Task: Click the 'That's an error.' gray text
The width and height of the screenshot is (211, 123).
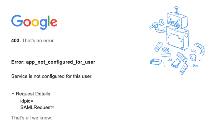Action: point(38,41)
